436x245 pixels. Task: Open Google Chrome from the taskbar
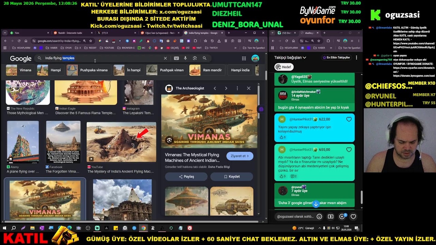[143, 228]
